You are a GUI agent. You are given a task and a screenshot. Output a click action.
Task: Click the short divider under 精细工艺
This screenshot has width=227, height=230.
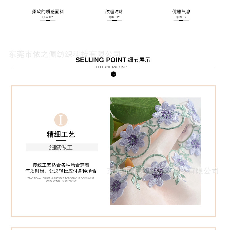coord(61,140)
